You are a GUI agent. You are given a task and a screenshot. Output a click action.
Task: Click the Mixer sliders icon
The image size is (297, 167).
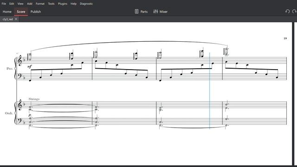click(x=155, y=12)
